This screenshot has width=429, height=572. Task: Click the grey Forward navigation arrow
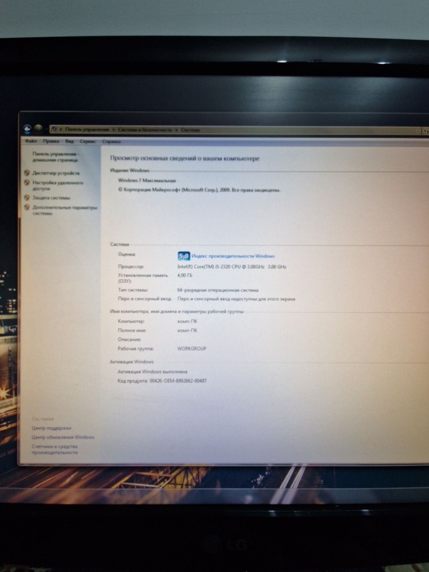point(39,129)
